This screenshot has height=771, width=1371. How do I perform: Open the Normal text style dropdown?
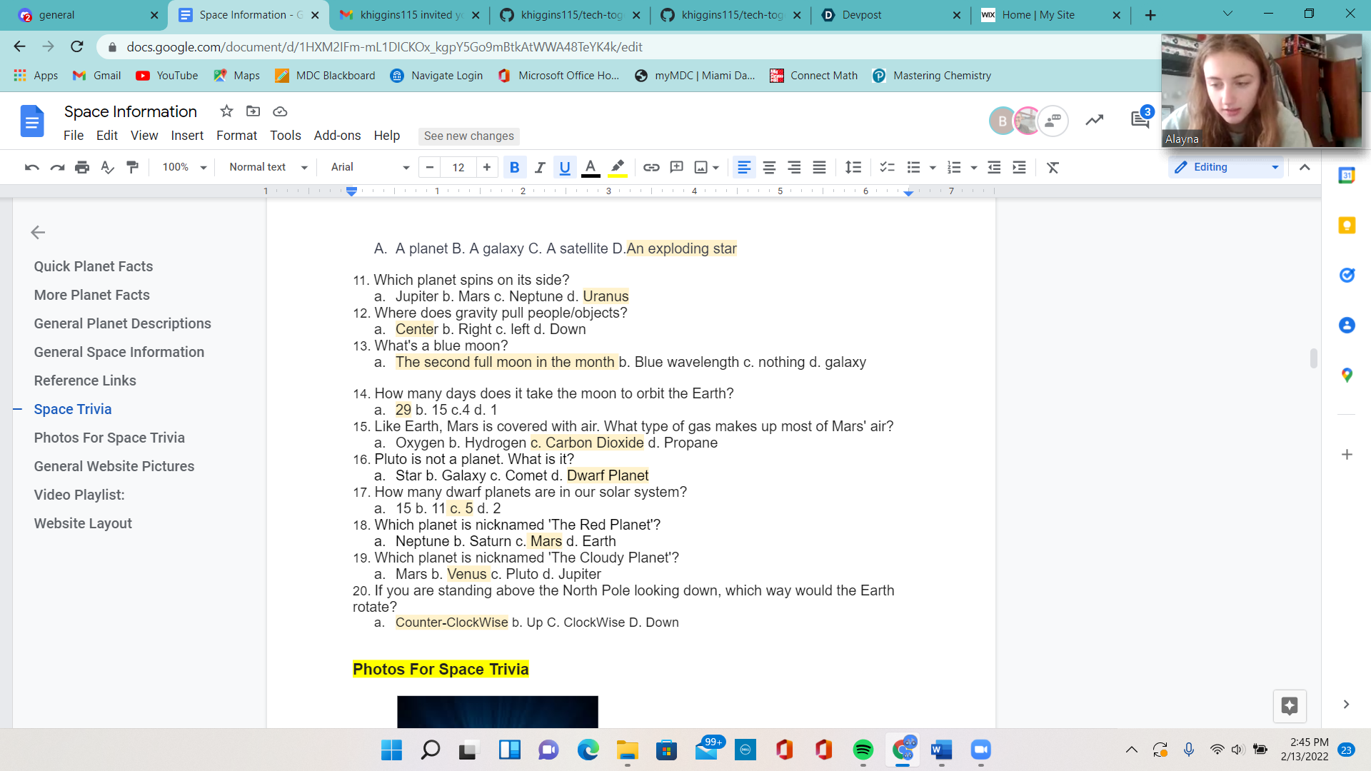(x=268, y=167)
